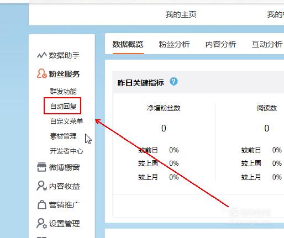The image size is (284, 238).
Task: Click the 粉丝服务 person icon
Action: click(41, 73)
